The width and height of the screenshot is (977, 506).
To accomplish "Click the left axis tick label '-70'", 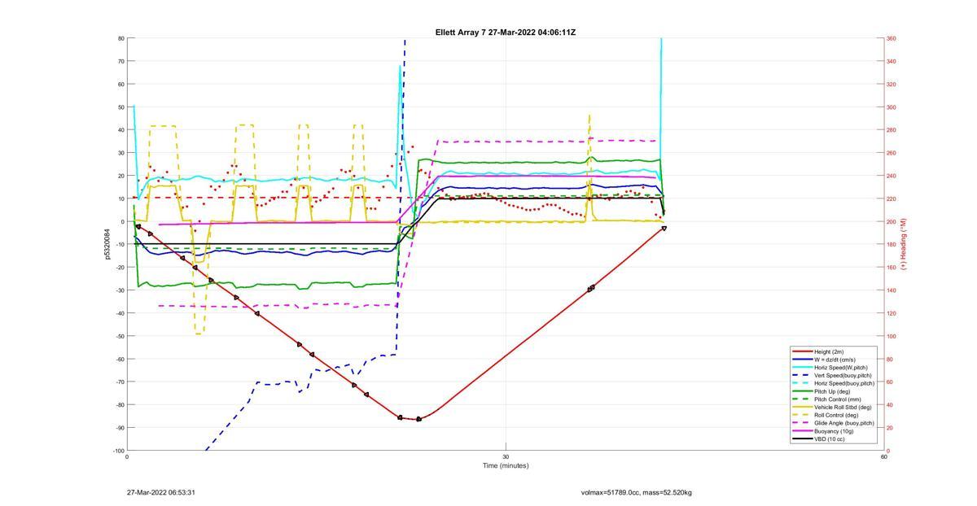I will click(120, 382).
